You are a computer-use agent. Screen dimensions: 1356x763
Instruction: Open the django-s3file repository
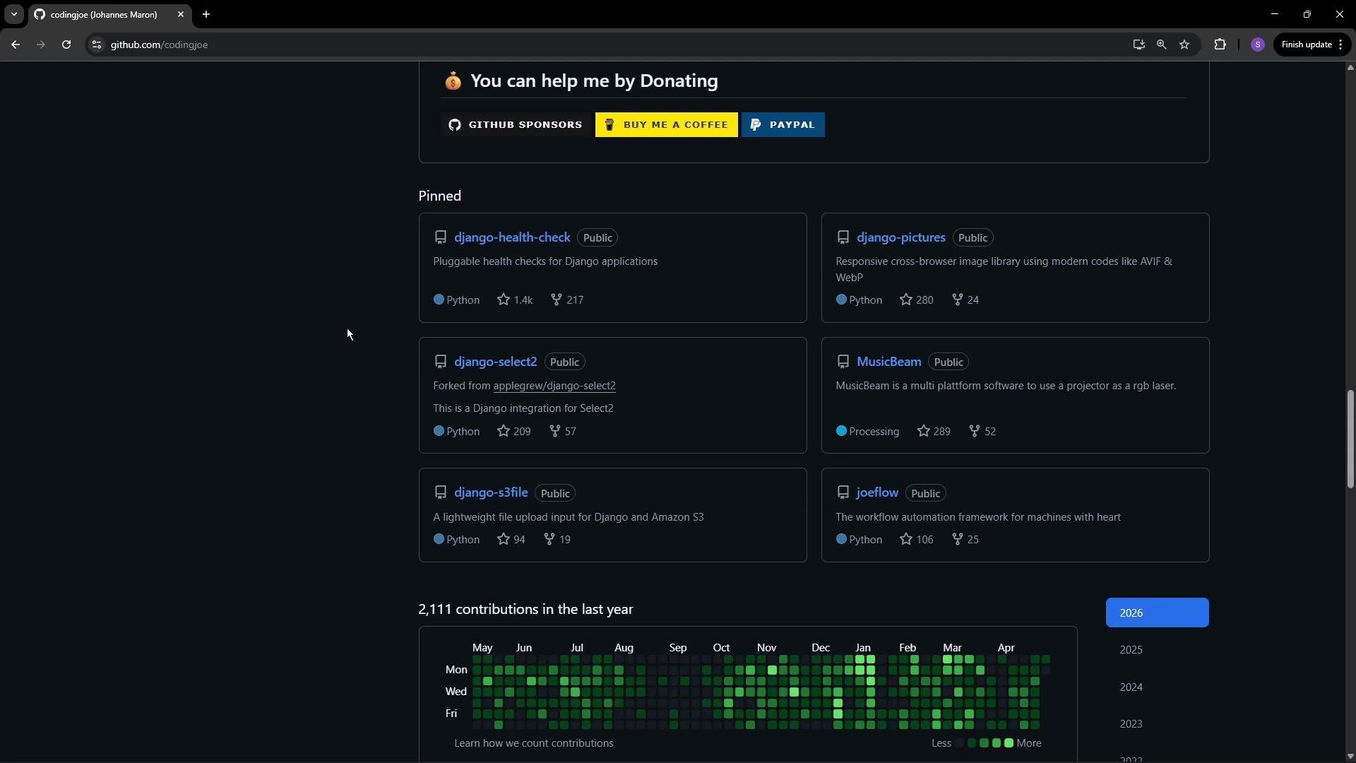pyautogui.click(x=491, y=492)
